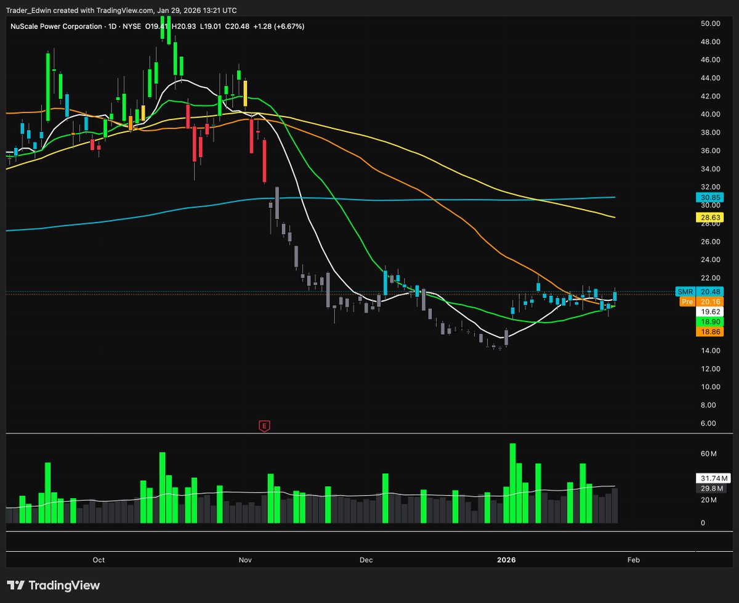Screen dimensions: 739x603
Task: Click the +1.28 (+6.67%) change value
Action: [278, 27]
